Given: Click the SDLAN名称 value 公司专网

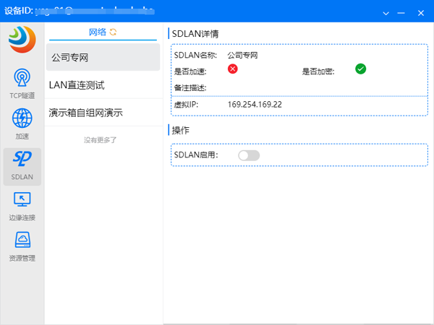Looking at the screenshot, I should [242, 56].
